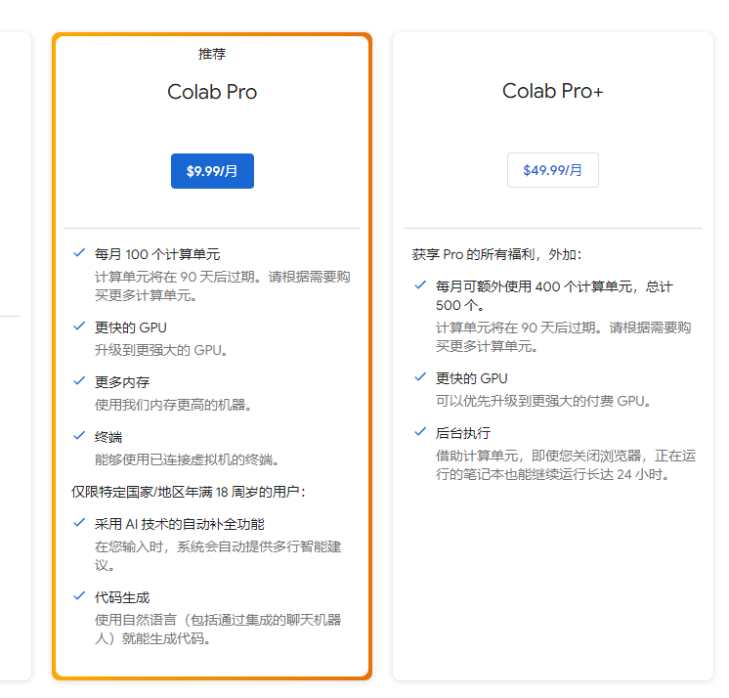Click checkmark beside 代码生成
The height and width of the screenshot is (698, 729).
point(79,596)
